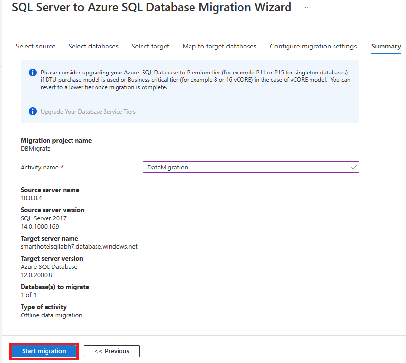Click the 1 of 1 databases value

28,295
